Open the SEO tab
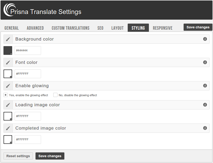 point(100,28)
